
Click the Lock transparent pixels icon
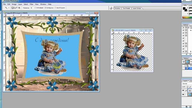coord(187,87)
